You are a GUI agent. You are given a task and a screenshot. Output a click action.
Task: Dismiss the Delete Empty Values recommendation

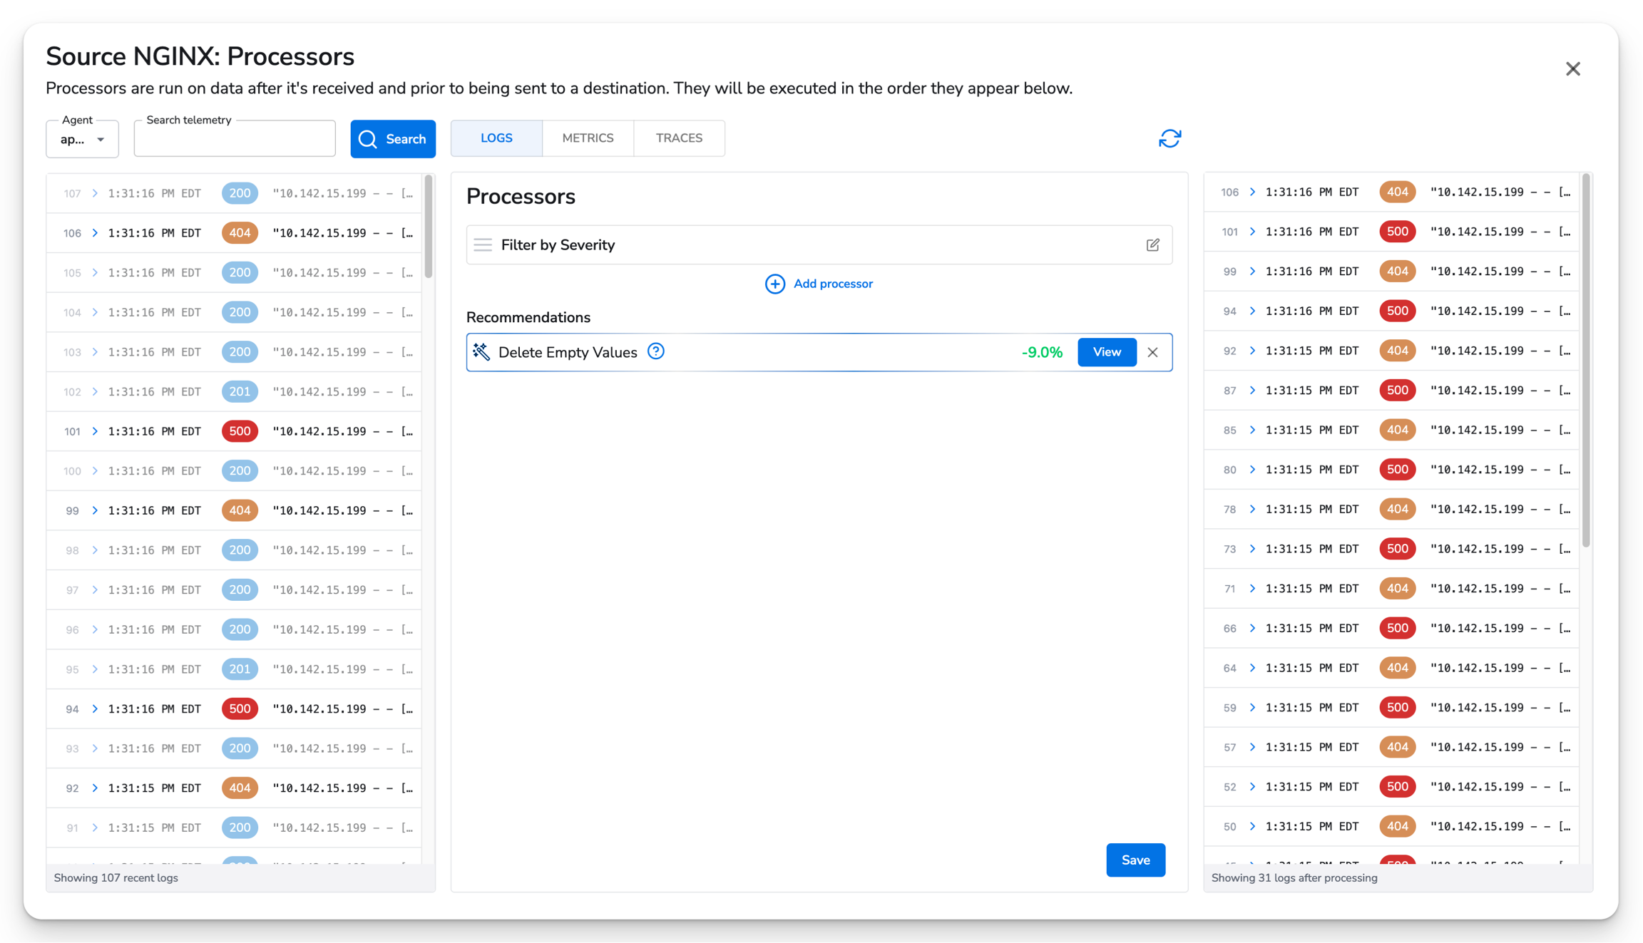(x=1153, y=351)
